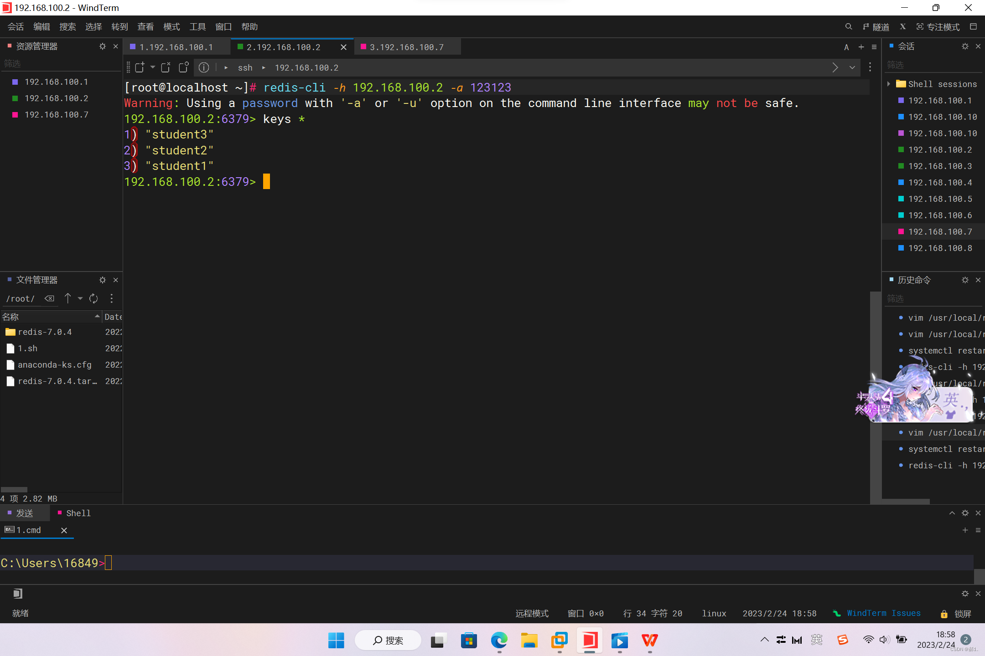The height and width of the screenshot is (656, 985).
Task: Switch to the 3.192.168.100.7 tab
Action: point(406,47)
